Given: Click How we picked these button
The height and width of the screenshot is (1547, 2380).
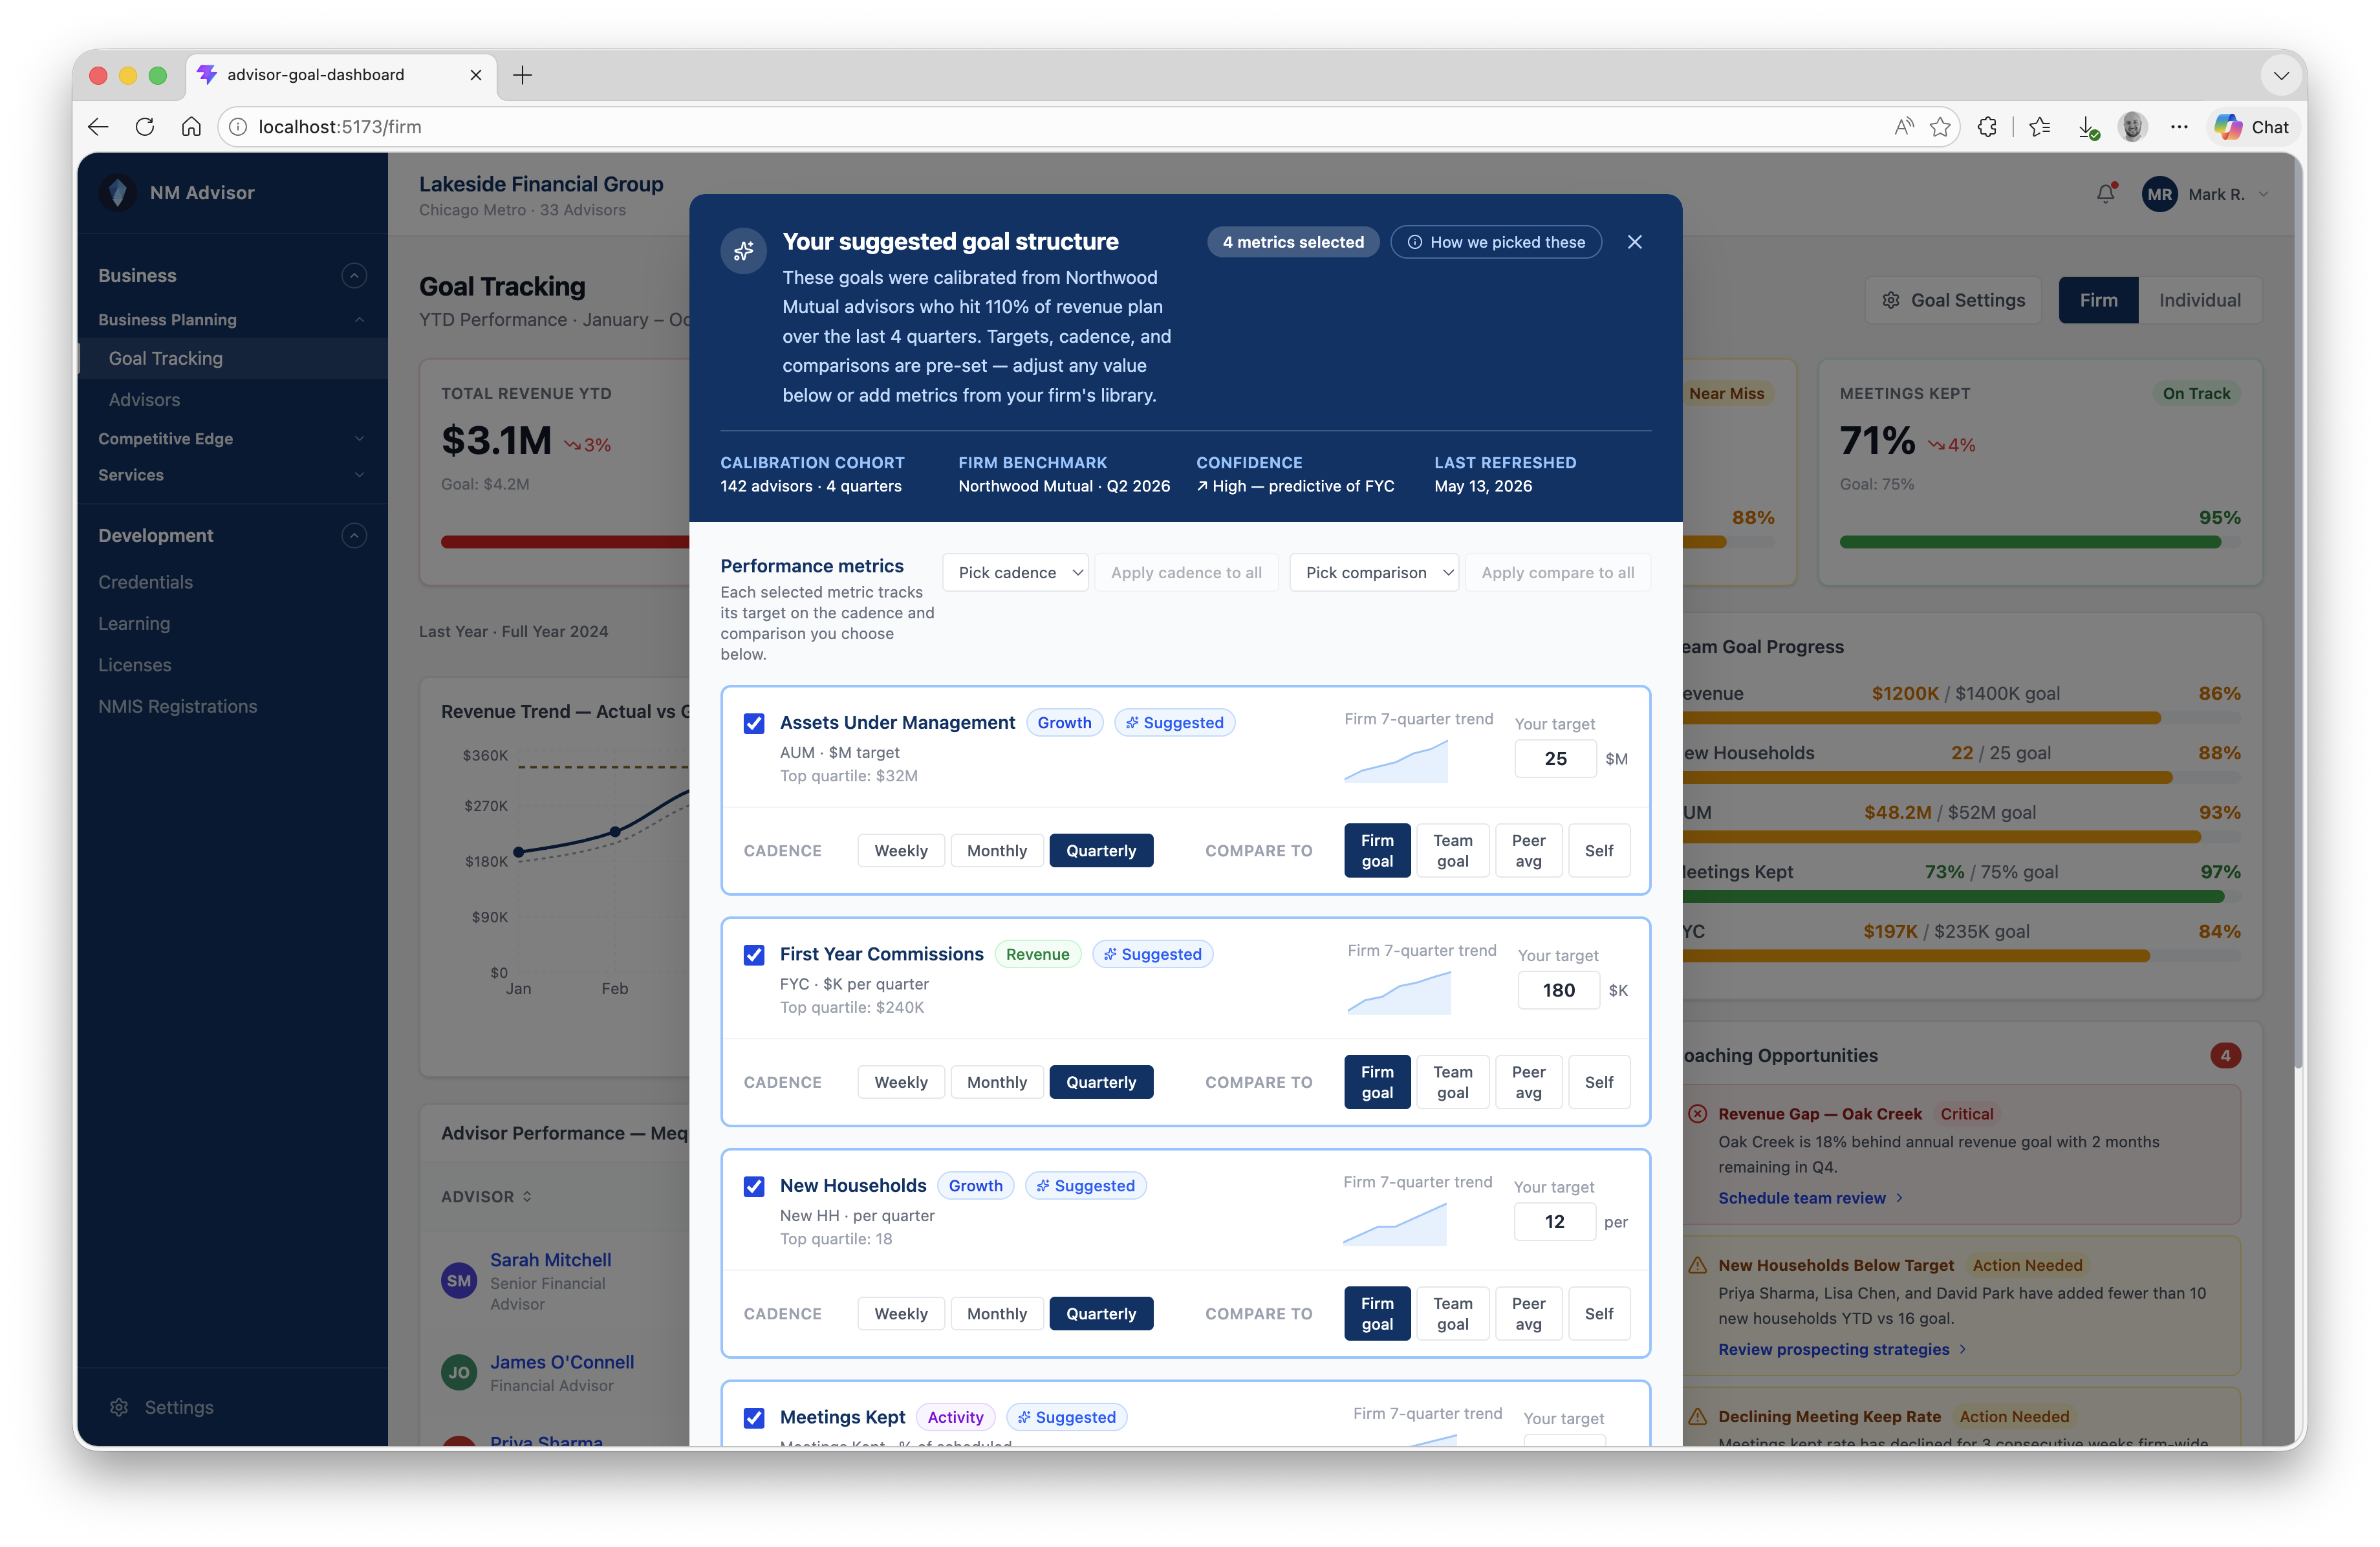Looking at the screenshot, I should 1496,242.
